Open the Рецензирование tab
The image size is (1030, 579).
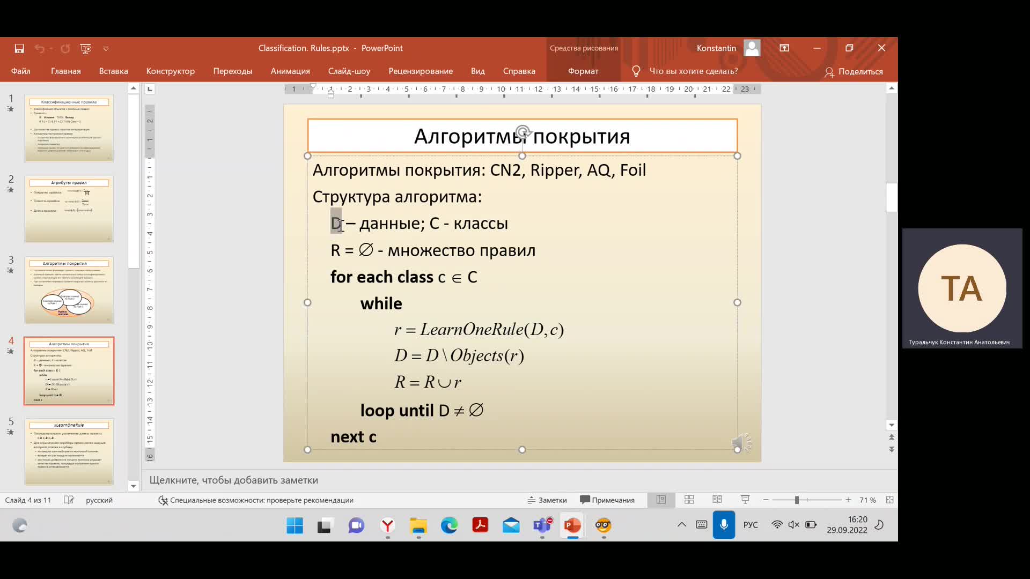click(x=421, y=71)
